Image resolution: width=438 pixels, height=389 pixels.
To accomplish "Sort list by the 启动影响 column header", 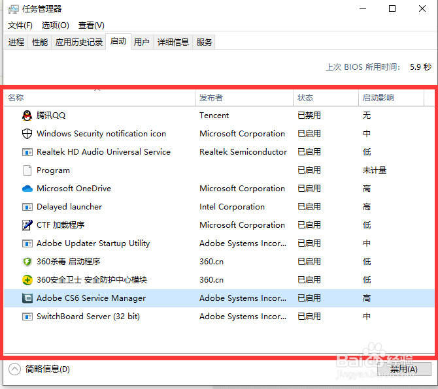I will coord(379,98).
